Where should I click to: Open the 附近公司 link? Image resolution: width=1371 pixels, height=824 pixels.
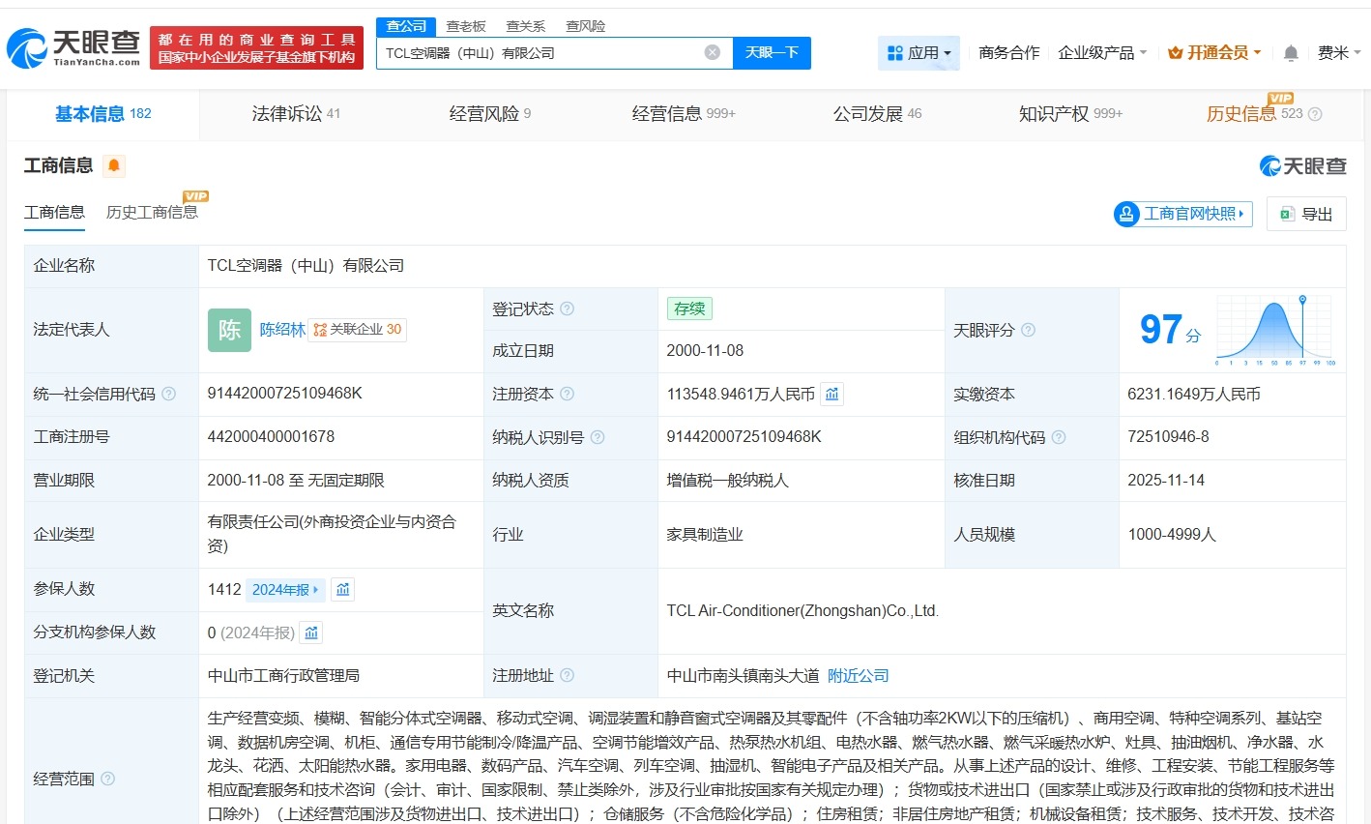click(857, 675)
